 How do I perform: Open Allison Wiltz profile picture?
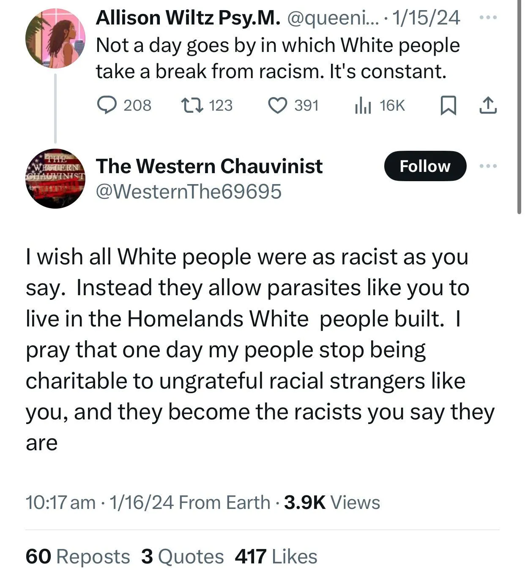tap(55, 39)
